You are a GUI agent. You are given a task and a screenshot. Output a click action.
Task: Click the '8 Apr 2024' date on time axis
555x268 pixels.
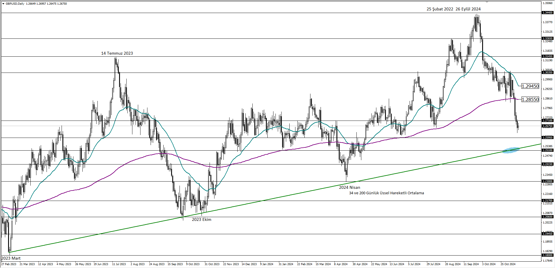tap(341, 264)
